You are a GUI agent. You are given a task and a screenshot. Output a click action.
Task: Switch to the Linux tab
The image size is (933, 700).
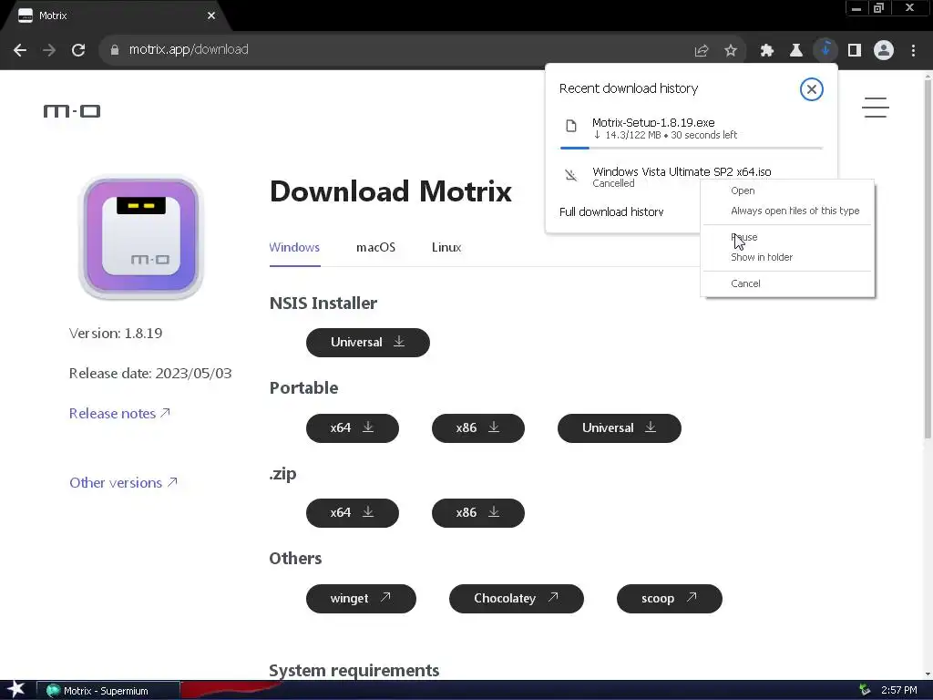tap(446, 248)
